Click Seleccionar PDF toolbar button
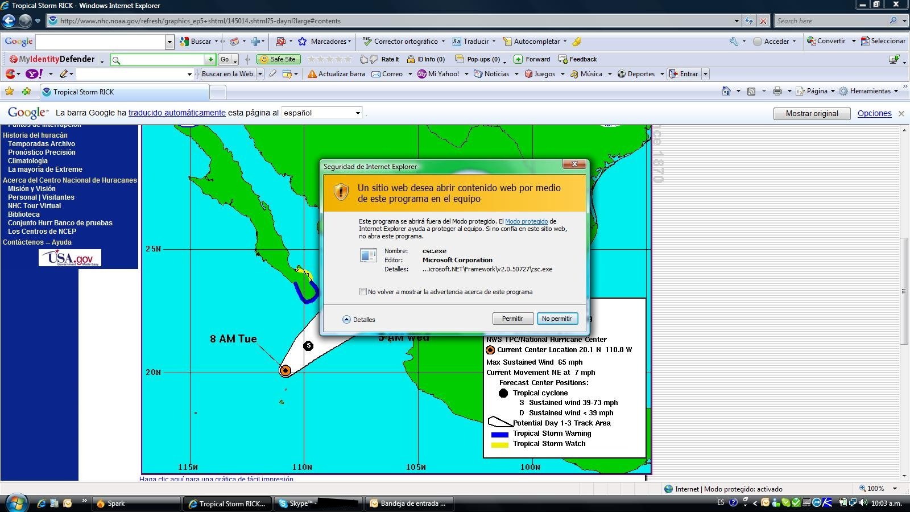The height and width of the screenshot is (512, 910). point(883,41)
